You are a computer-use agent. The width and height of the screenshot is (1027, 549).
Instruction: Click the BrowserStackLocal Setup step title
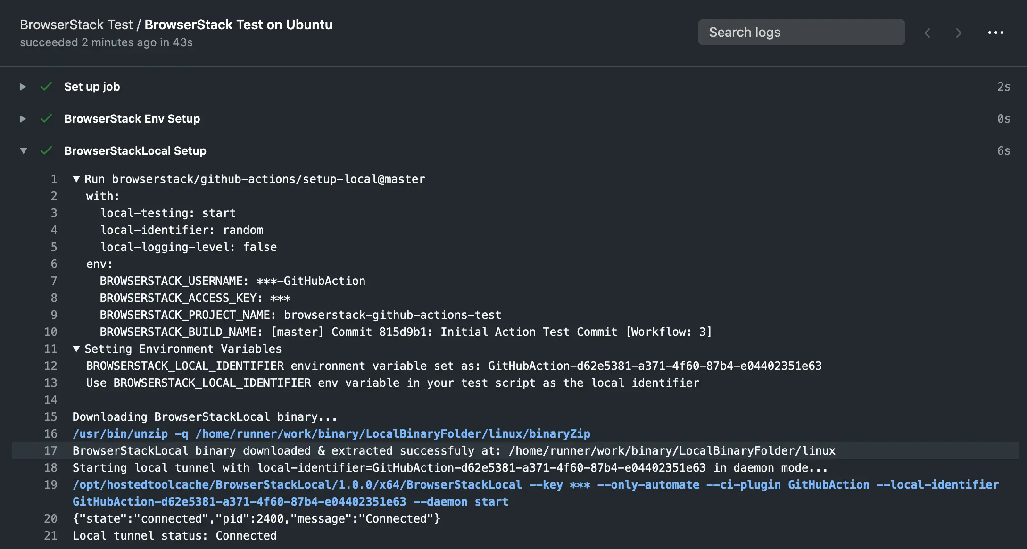click(x=135, y=151)
